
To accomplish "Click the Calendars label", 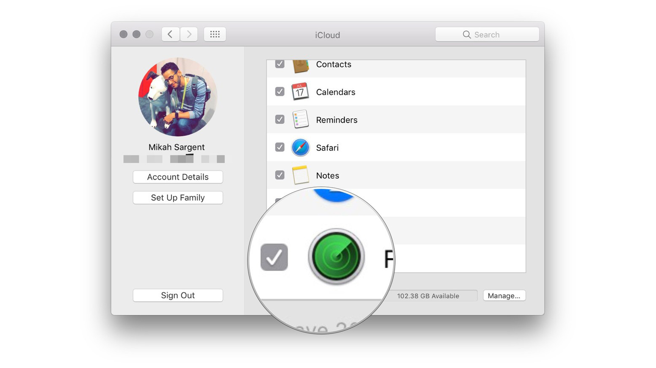I will click(335, 92).
